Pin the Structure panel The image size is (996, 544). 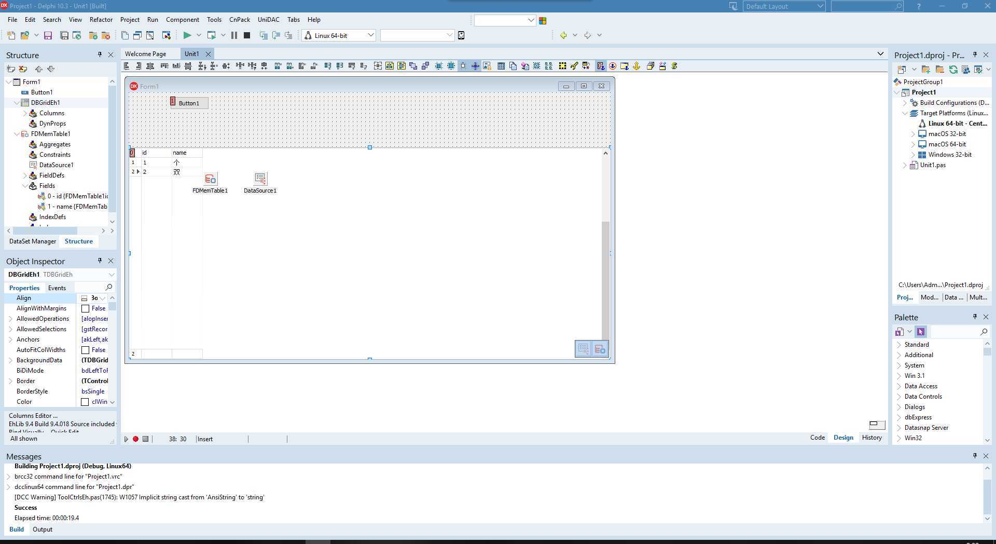pyautogui.click(x=100, y=55)
